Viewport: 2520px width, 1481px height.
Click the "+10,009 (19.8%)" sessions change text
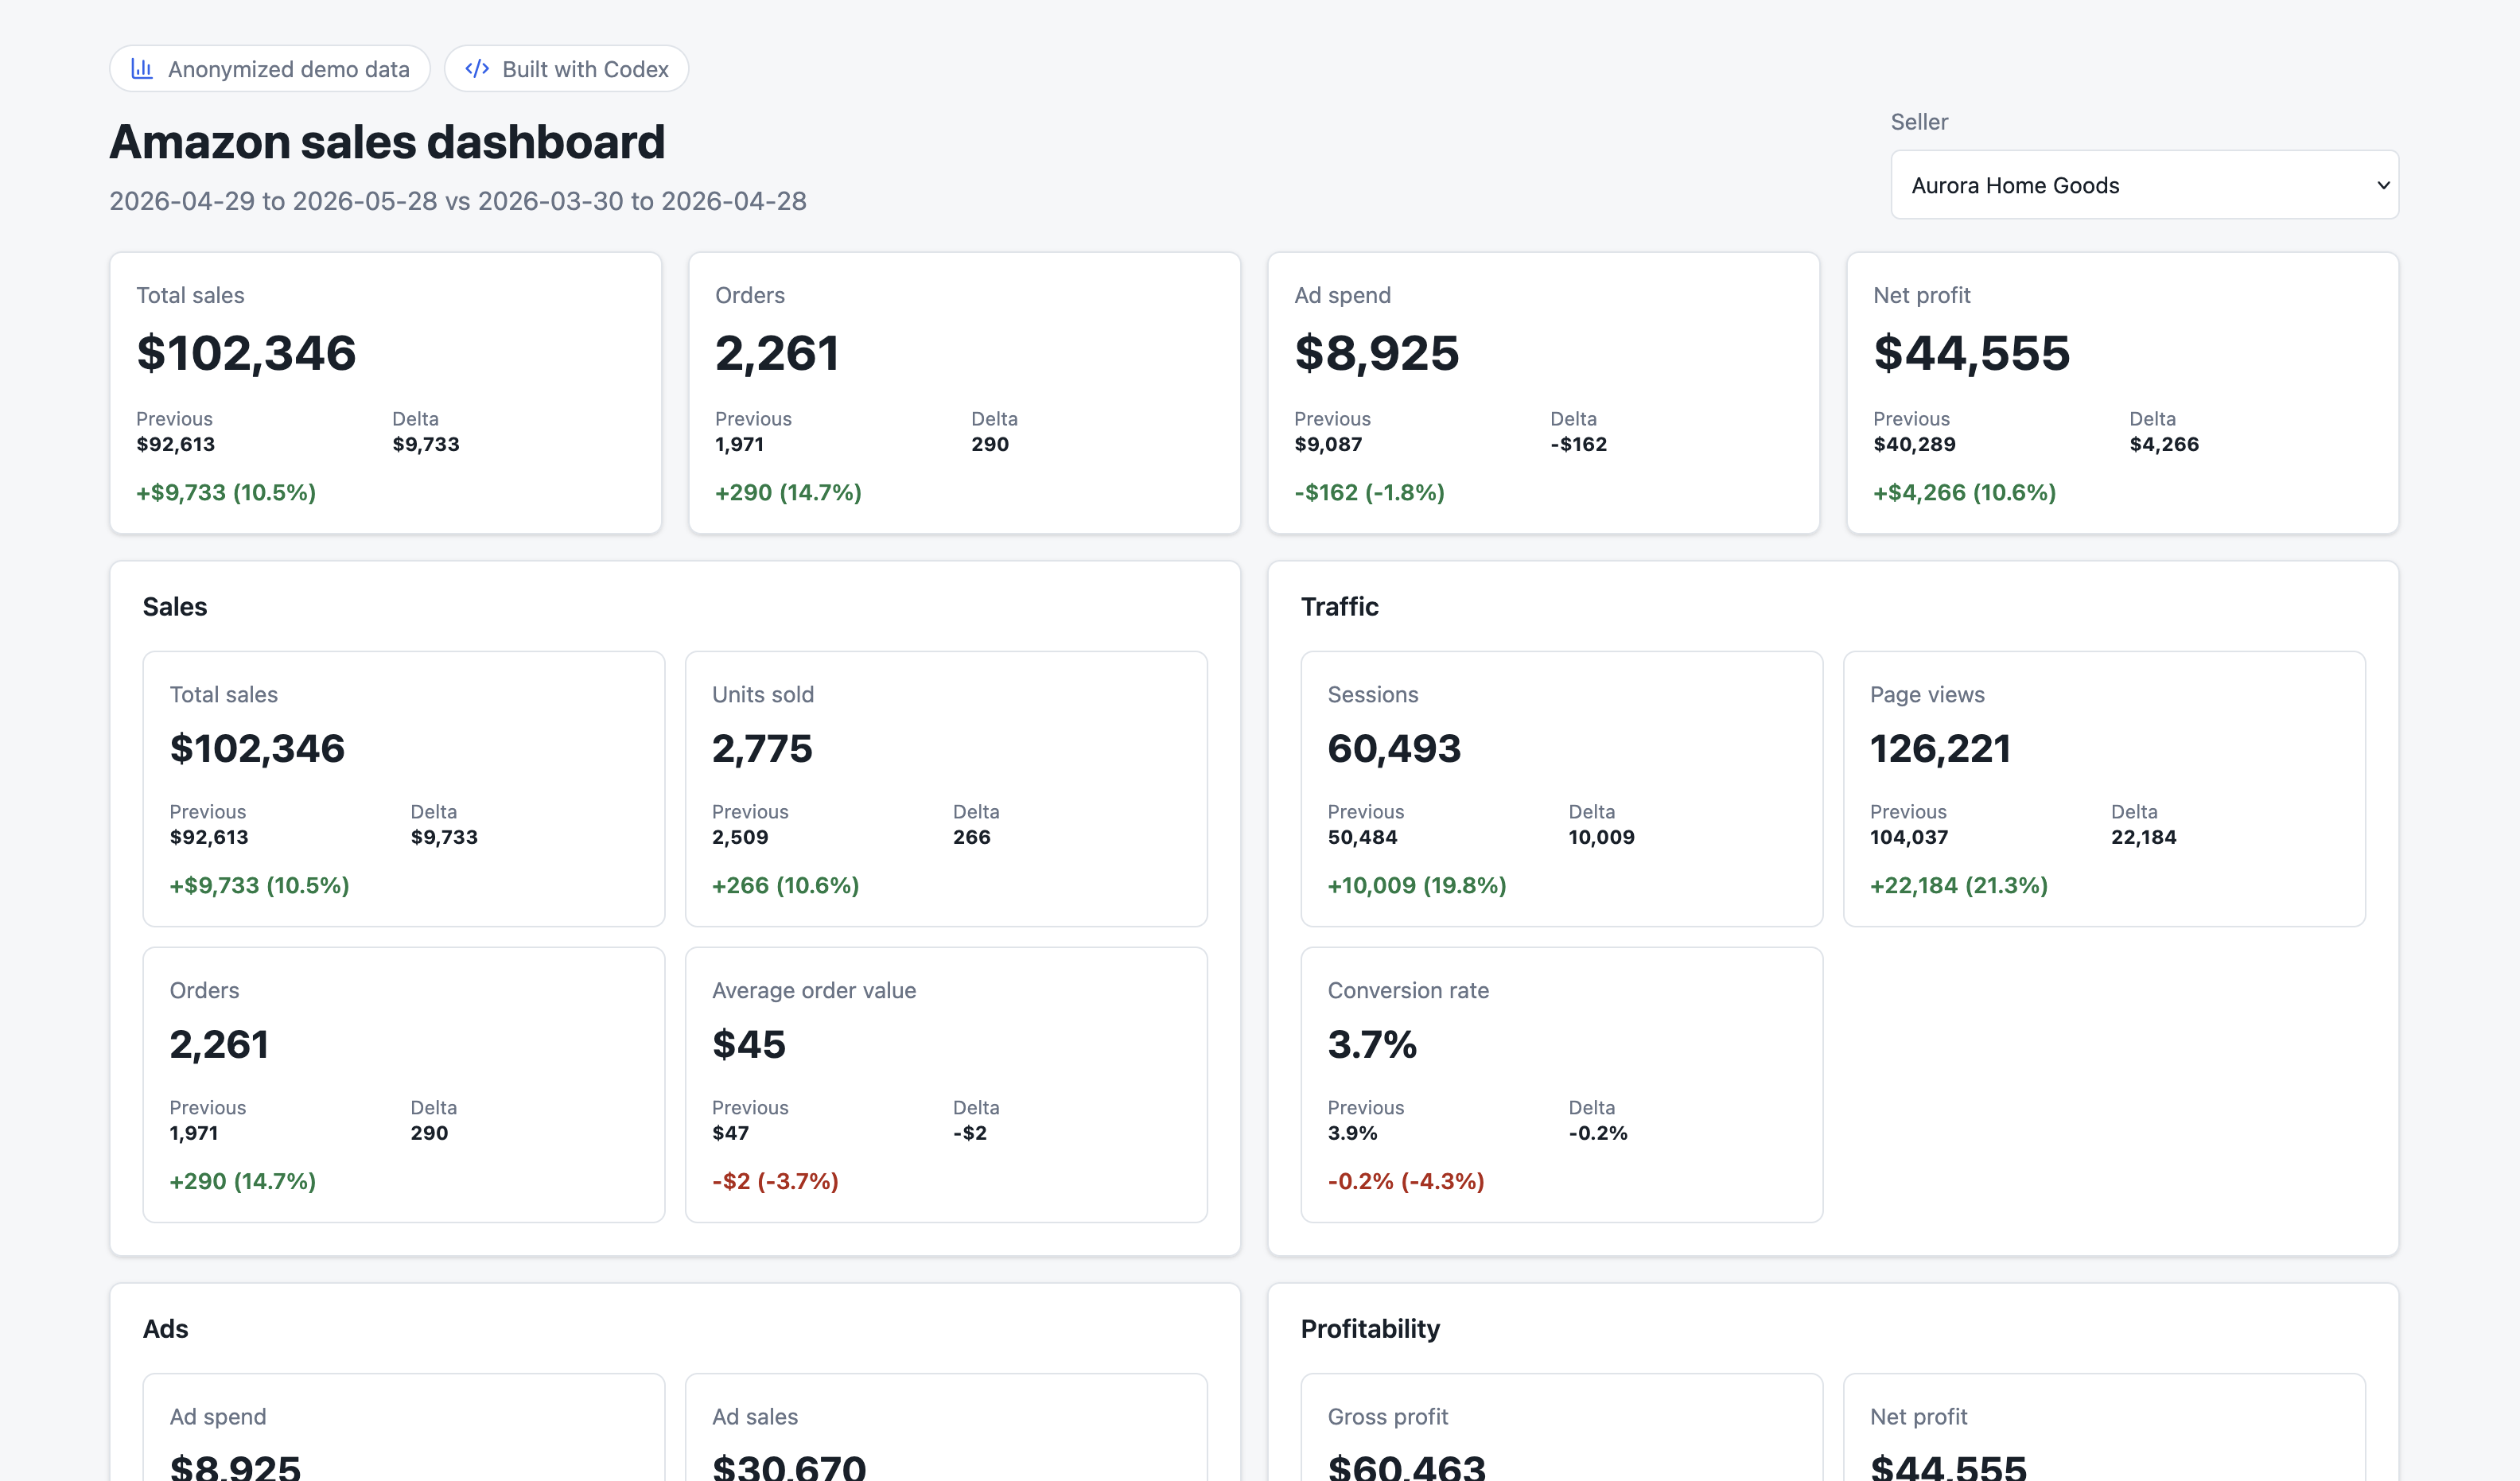1417,885
